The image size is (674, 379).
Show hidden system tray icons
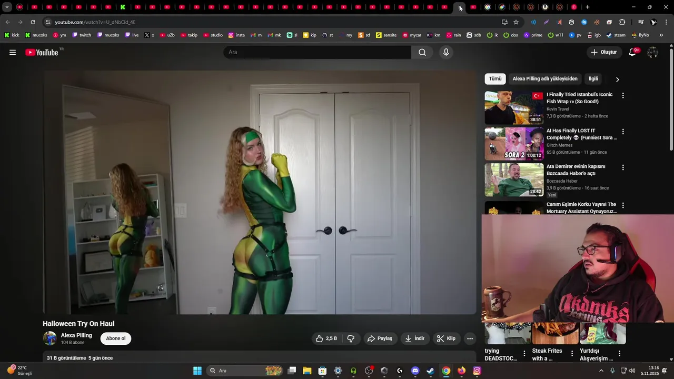click(x=601, y=371)
